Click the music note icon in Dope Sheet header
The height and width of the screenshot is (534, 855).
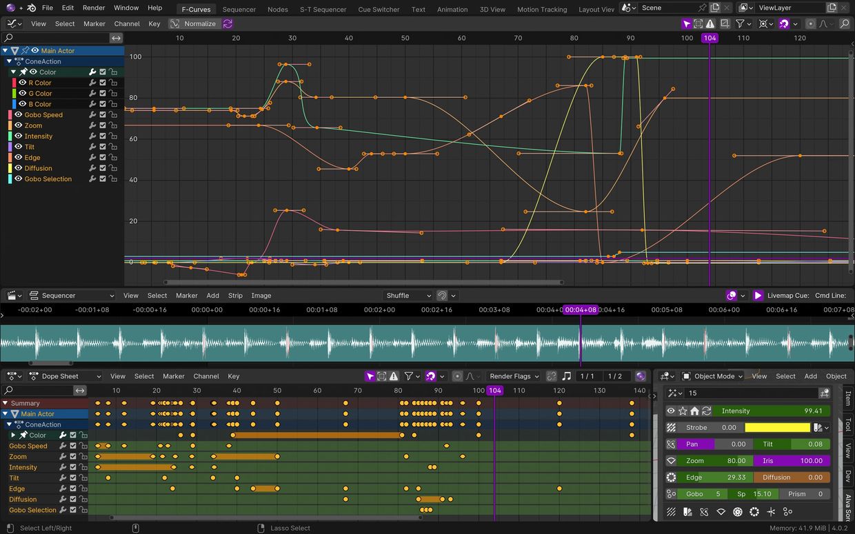(x=567, y=376)
